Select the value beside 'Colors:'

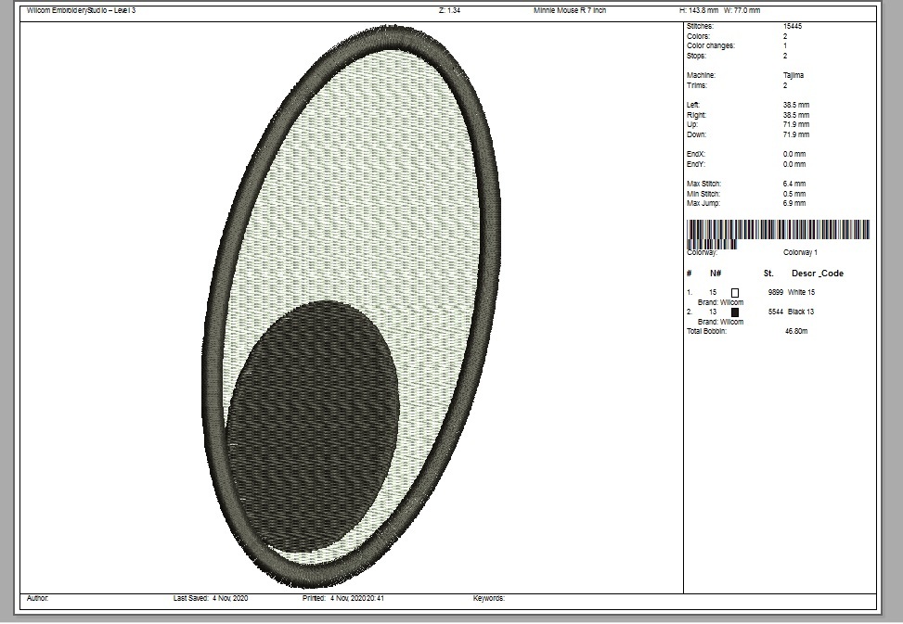click(785, 36)
